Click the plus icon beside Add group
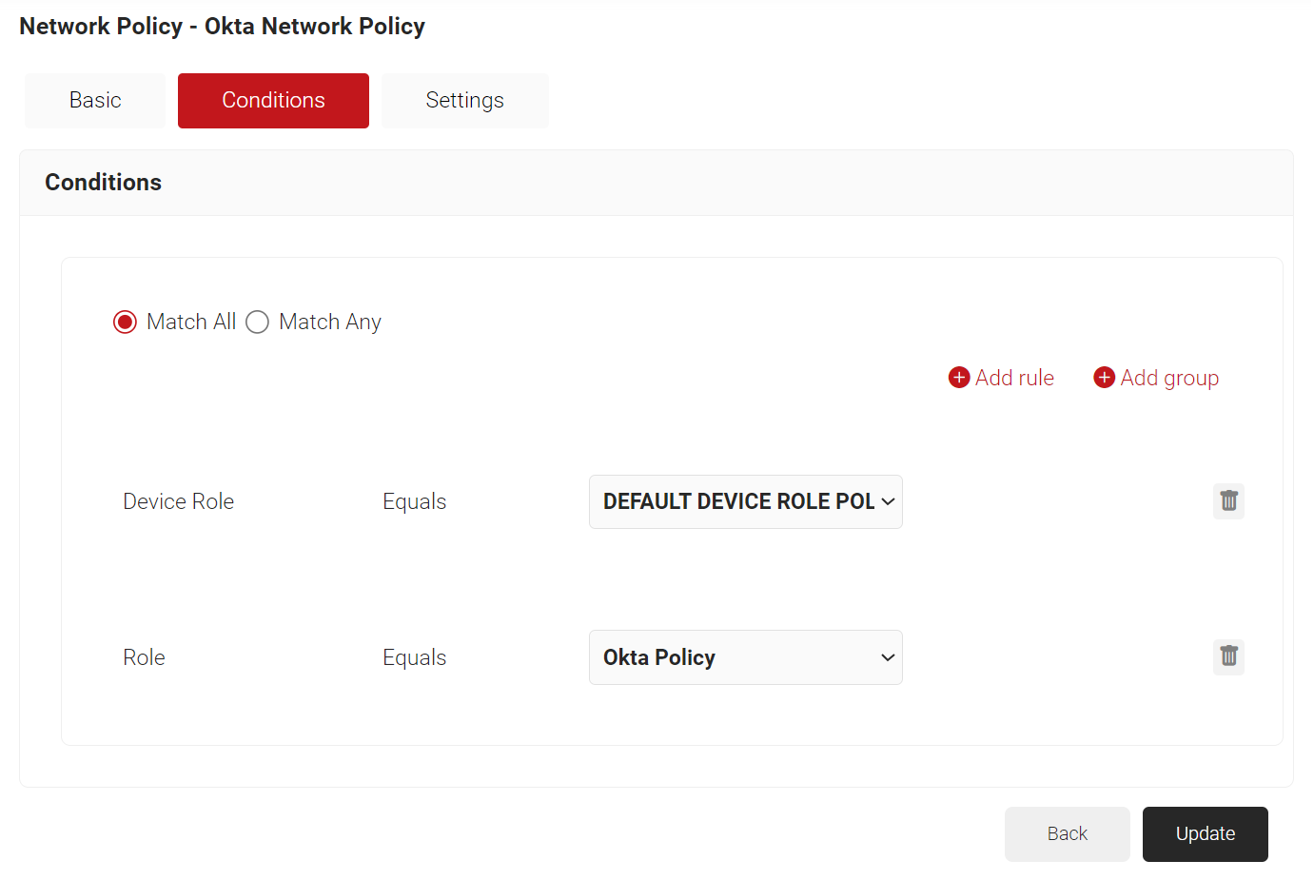The image size is (1314, 880). [1104, 378]
